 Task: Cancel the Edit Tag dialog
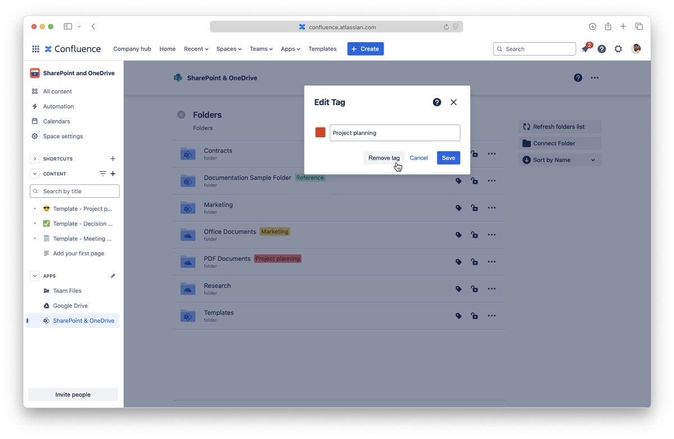pos(418,158)
